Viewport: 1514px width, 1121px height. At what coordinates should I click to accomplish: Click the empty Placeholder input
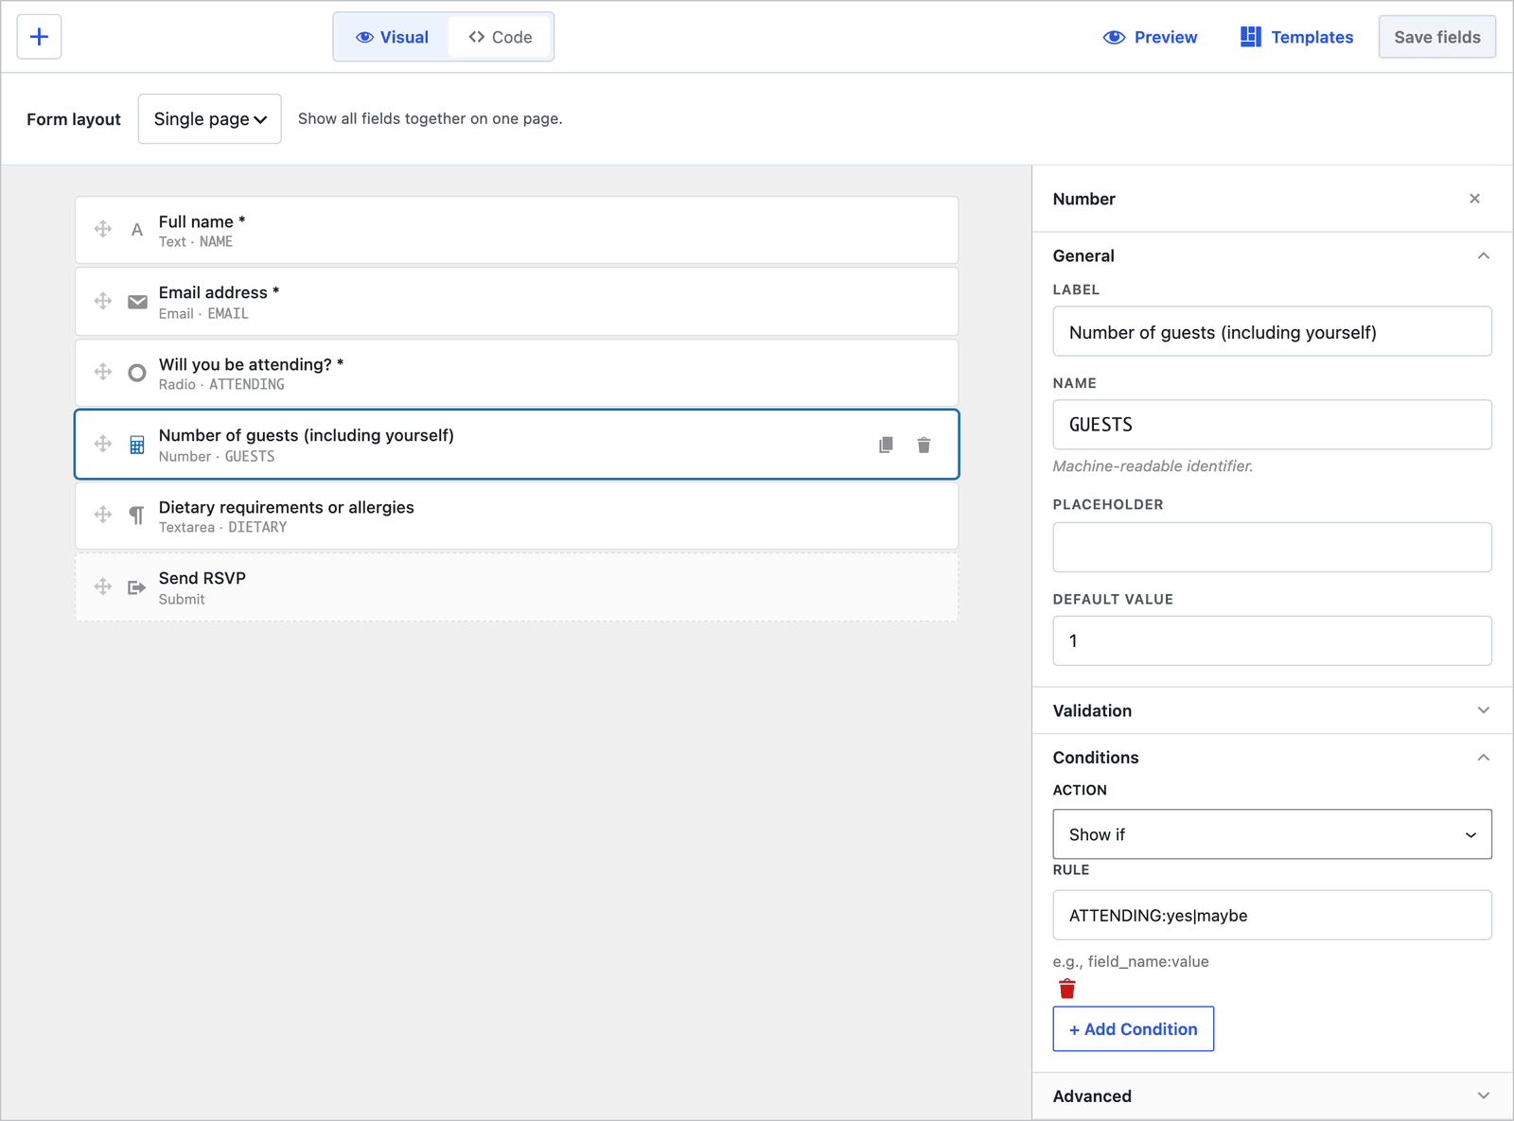click(1272, 547)
